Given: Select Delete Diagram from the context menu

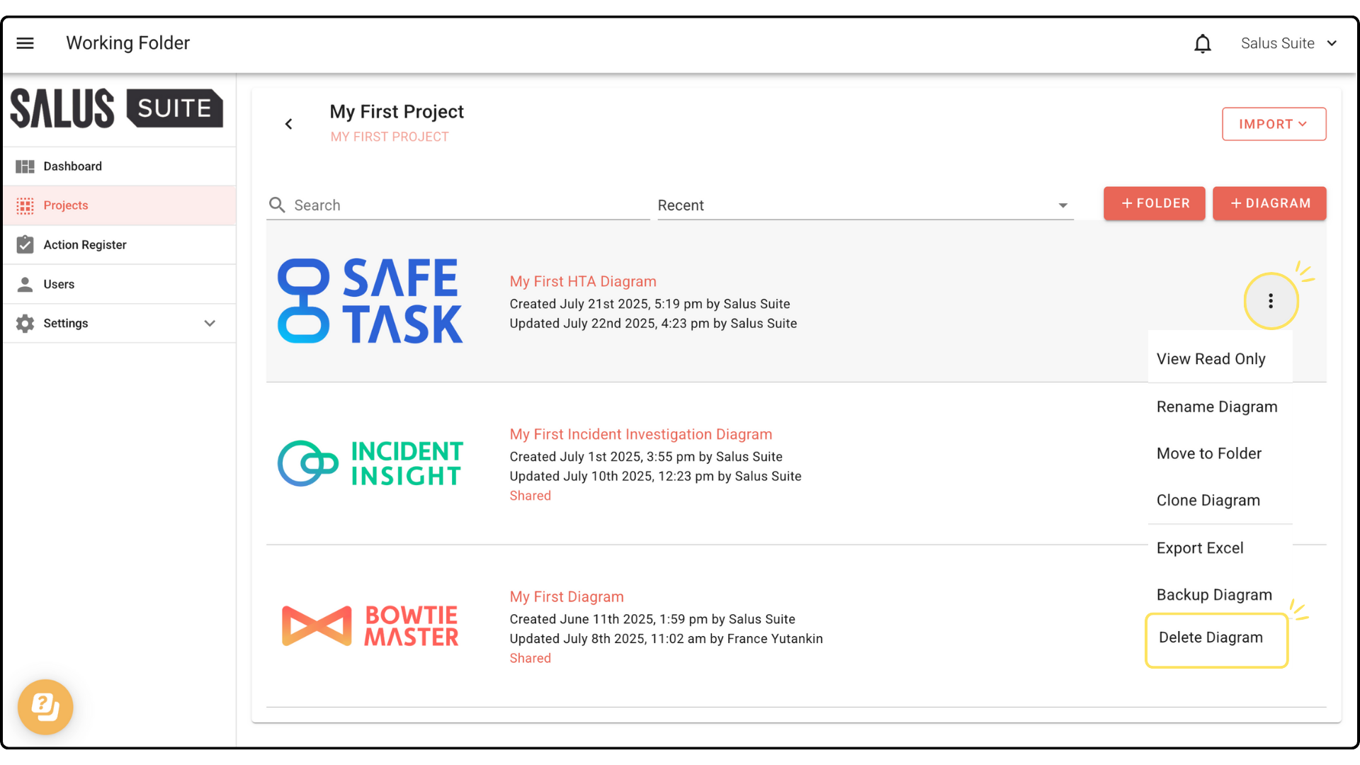Looking at the screenshot, I should [1211, 637].
